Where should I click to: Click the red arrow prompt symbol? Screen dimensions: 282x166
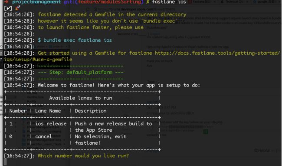(6, 2)
